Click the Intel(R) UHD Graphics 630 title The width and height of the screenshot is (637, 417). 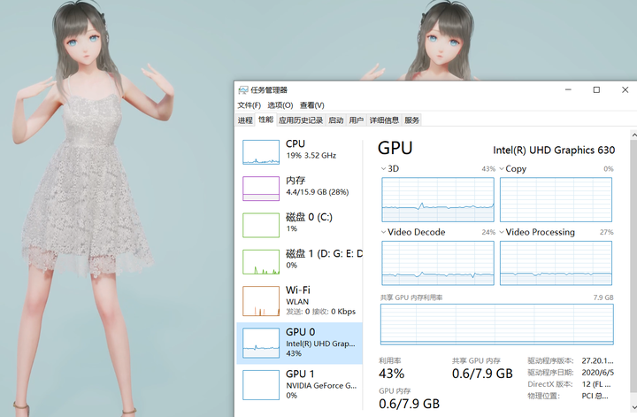[554, 150]
